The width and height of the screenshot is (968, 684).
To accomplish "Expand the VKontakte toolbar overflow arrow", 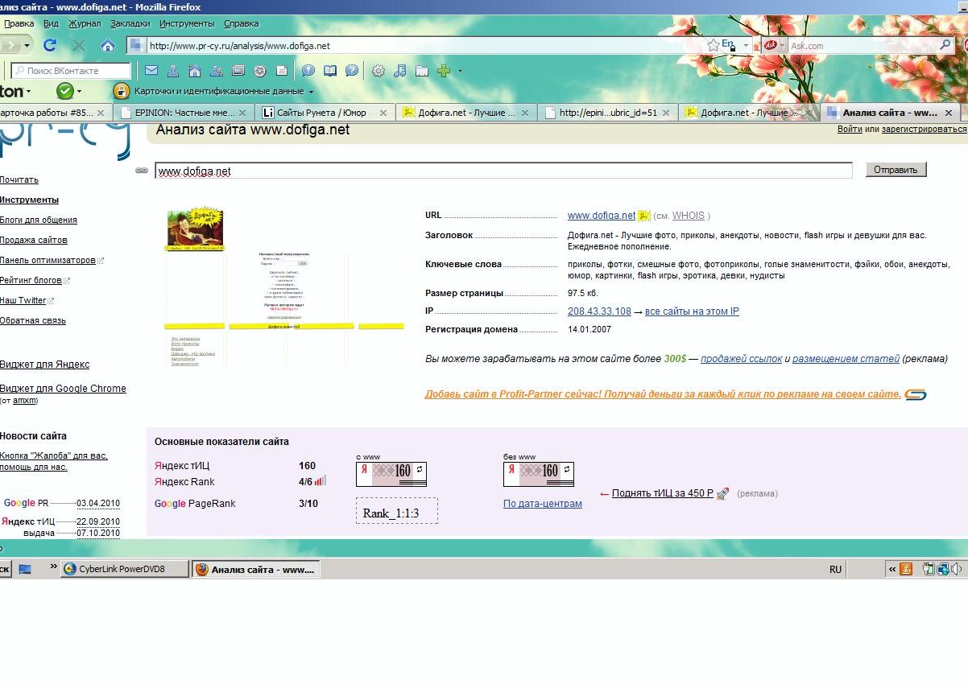I will [460, 71].
